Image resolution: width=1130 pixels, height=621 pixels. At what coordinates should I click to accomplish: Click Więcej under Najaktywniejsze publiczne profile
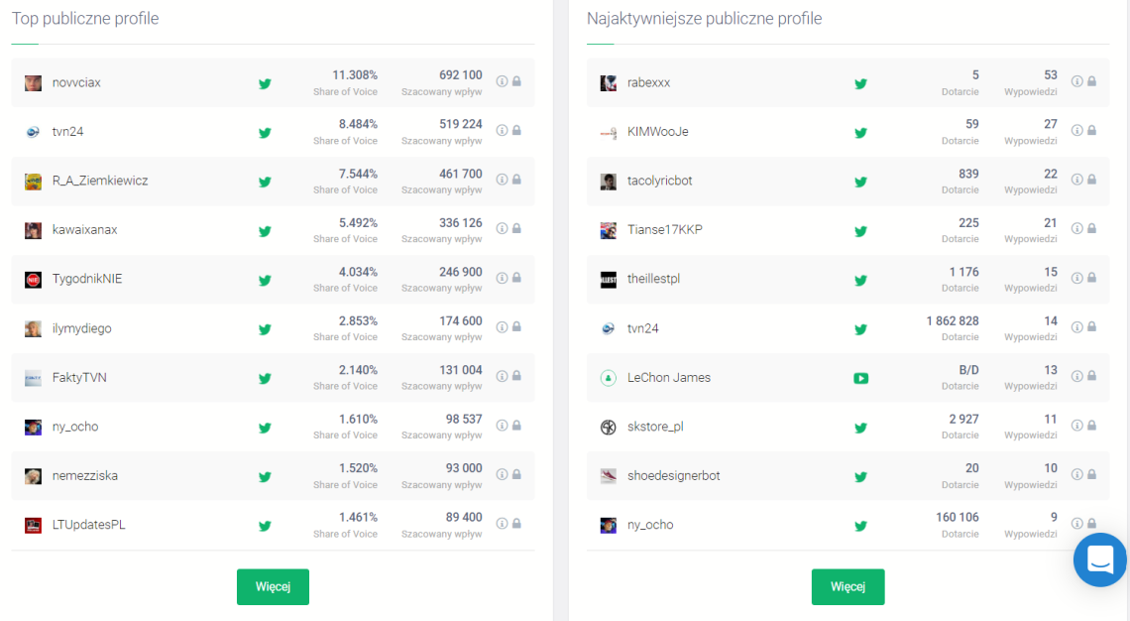(847, 586)
